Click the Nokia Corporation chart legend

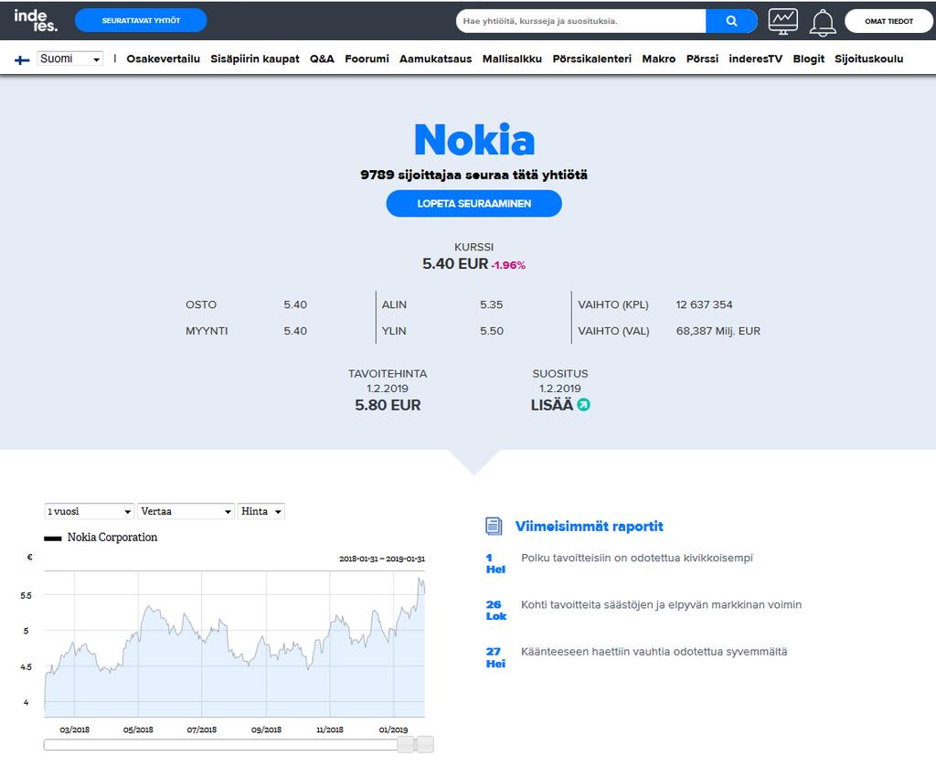(x=101, y=538)
